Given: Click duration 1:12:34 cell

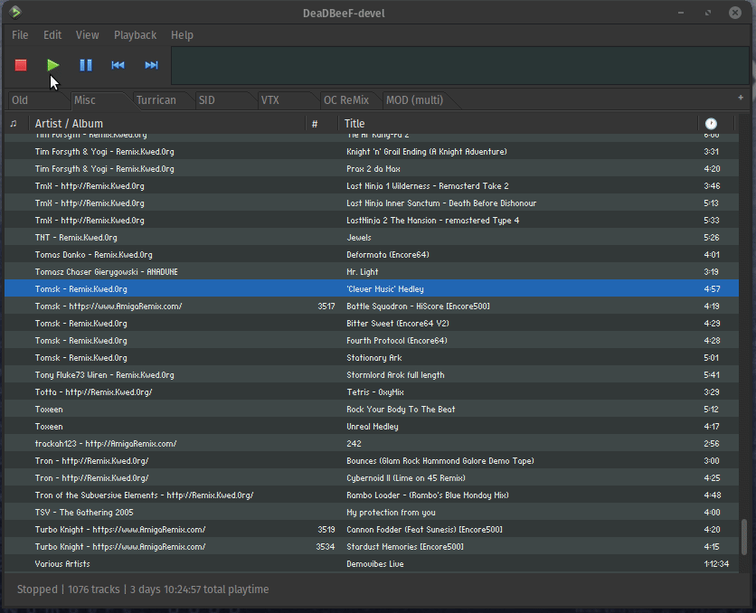Looking at the screenshot, I should click(716, 564).
